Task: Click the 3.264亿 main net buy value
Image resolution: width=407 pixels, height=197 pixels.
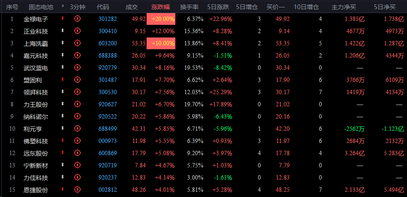Action: [355, 153]
